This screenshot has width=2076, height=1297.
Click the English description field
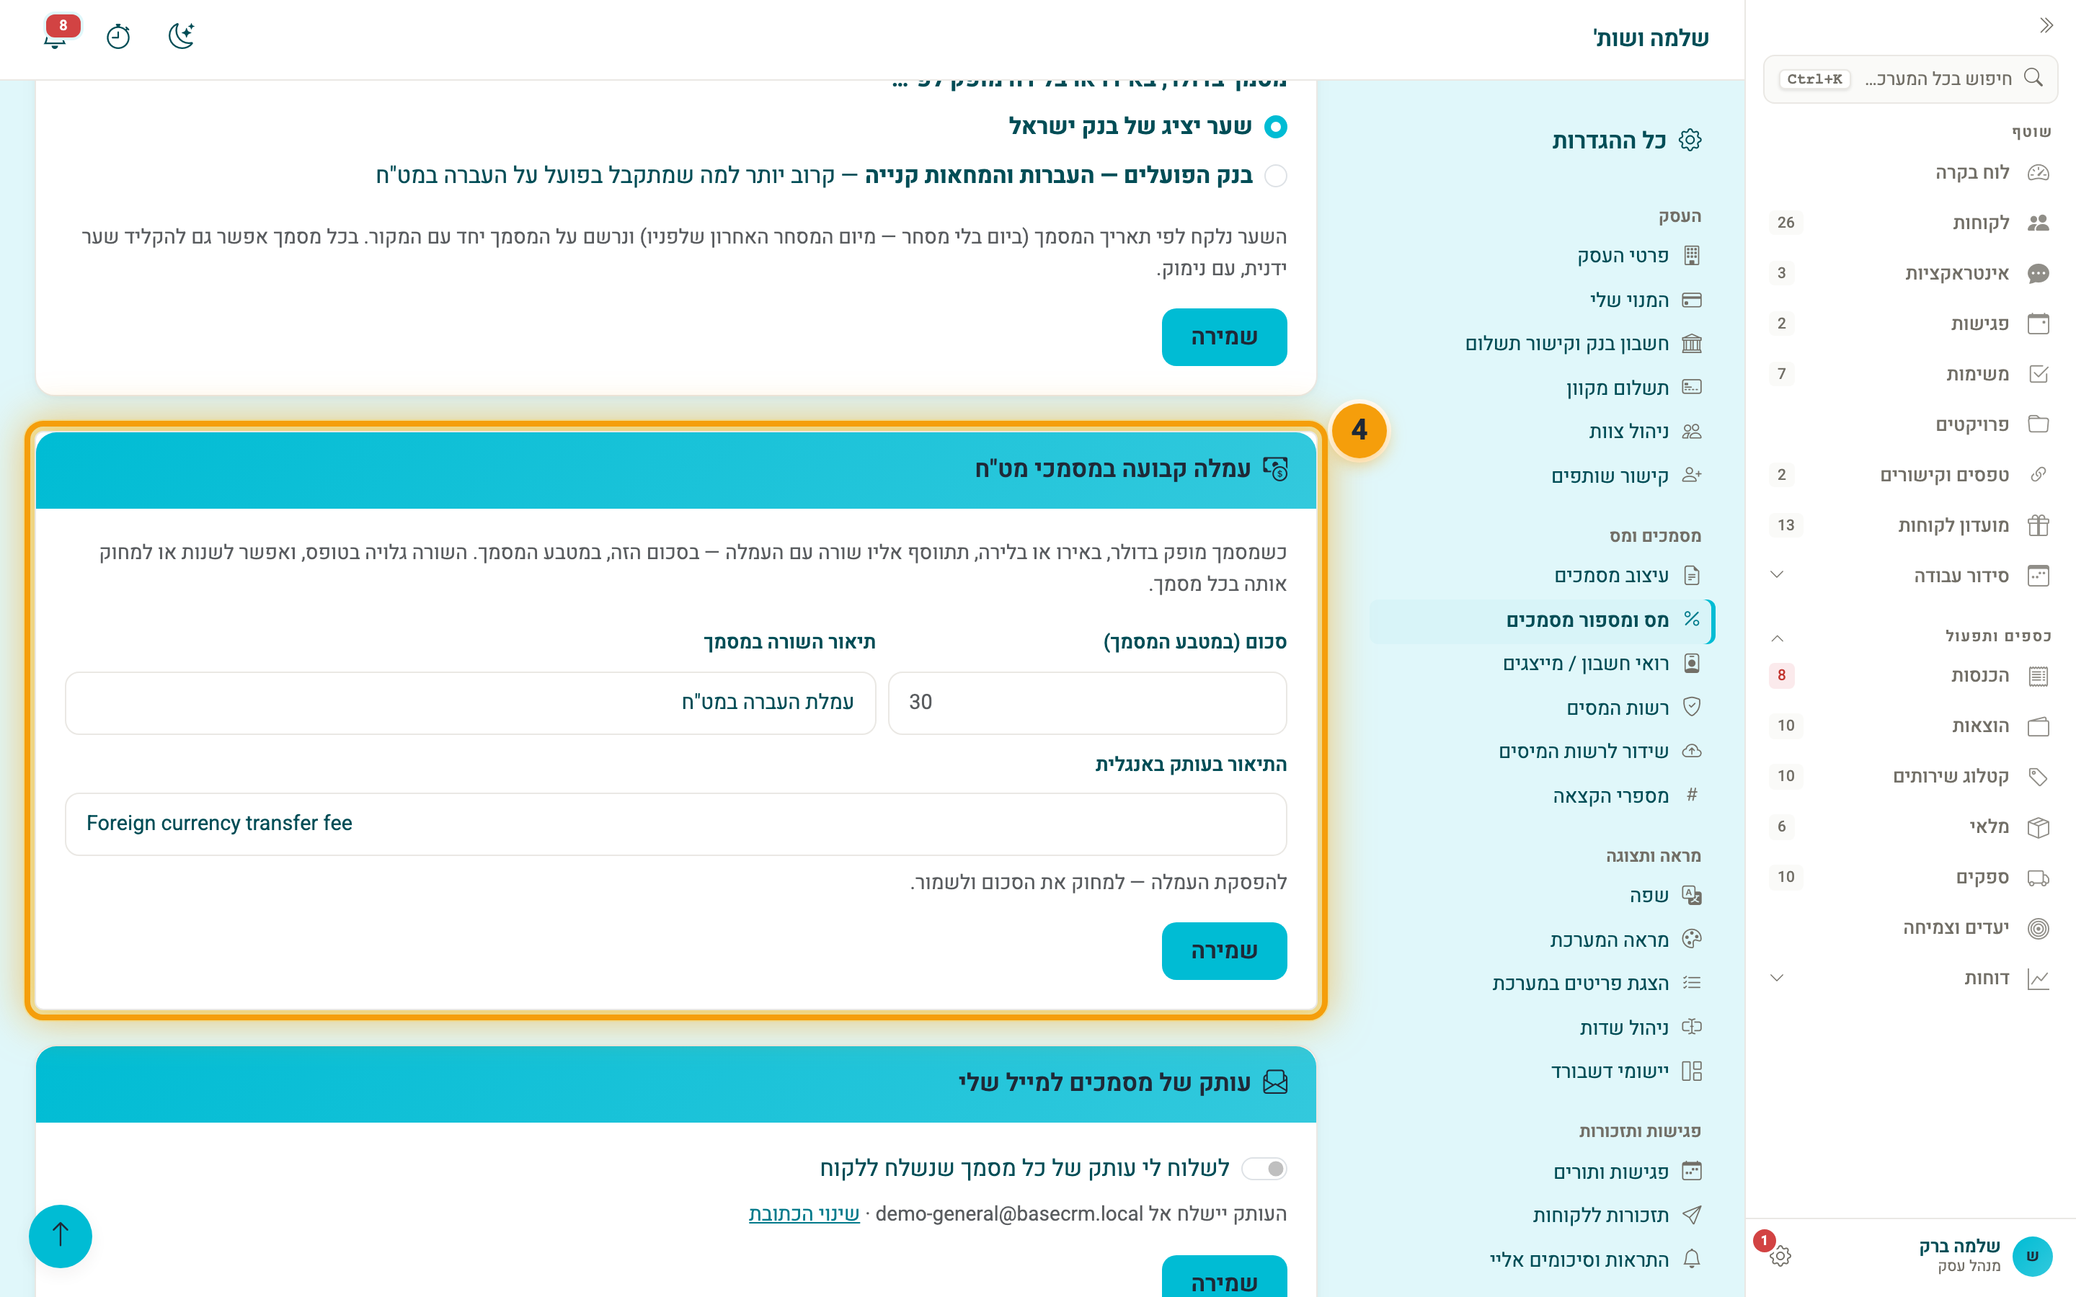[676, 824]
